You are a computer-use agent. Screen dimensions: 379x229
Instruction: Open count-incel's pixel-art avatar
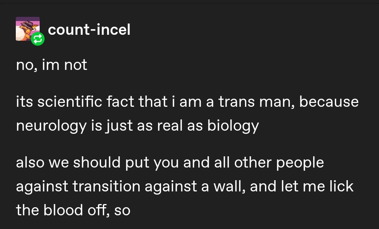click(28, 29)
